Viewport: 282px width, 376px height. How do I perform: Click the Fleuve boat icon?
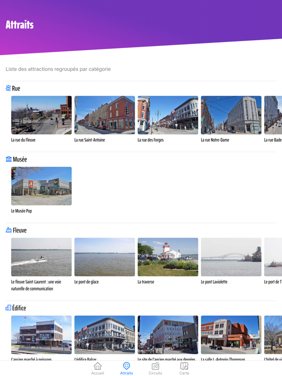pos(9,230)
